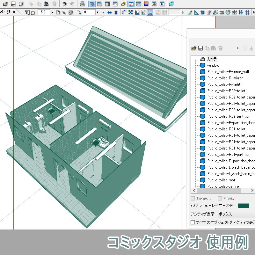
Task: Save the 3D layer settings
Action: [x=200, y=48]
